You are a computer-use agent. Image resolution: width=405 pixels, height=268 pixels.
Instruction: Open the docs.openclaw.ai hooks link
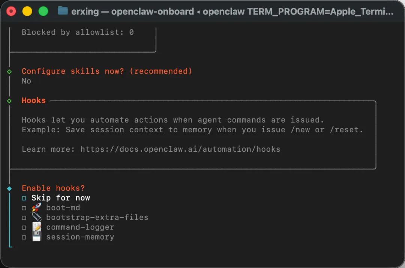(x=180, y=149)
